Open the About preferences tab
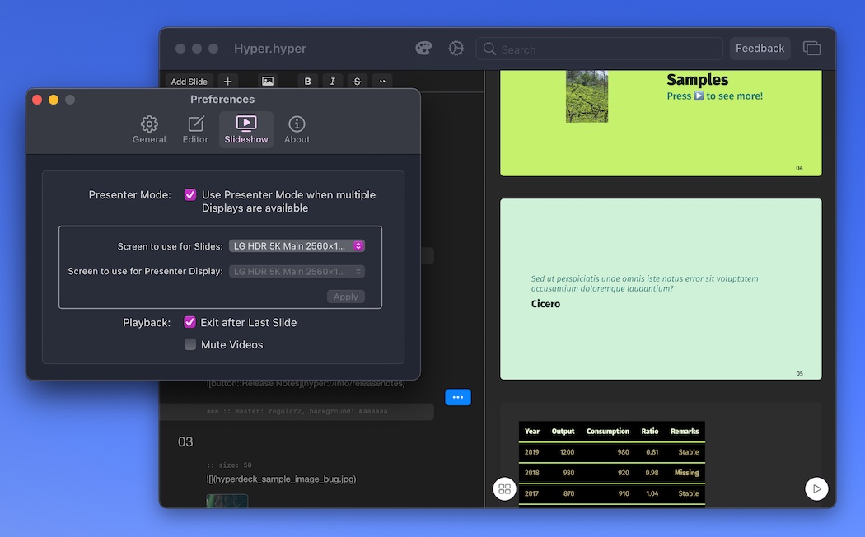This screenshot has width=865, height=537. click(x=297, y=130)
